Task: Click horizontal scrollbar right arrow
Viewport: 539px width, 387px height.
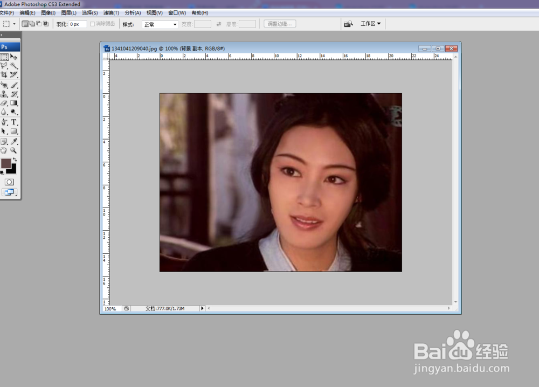Action: point(449,308)
